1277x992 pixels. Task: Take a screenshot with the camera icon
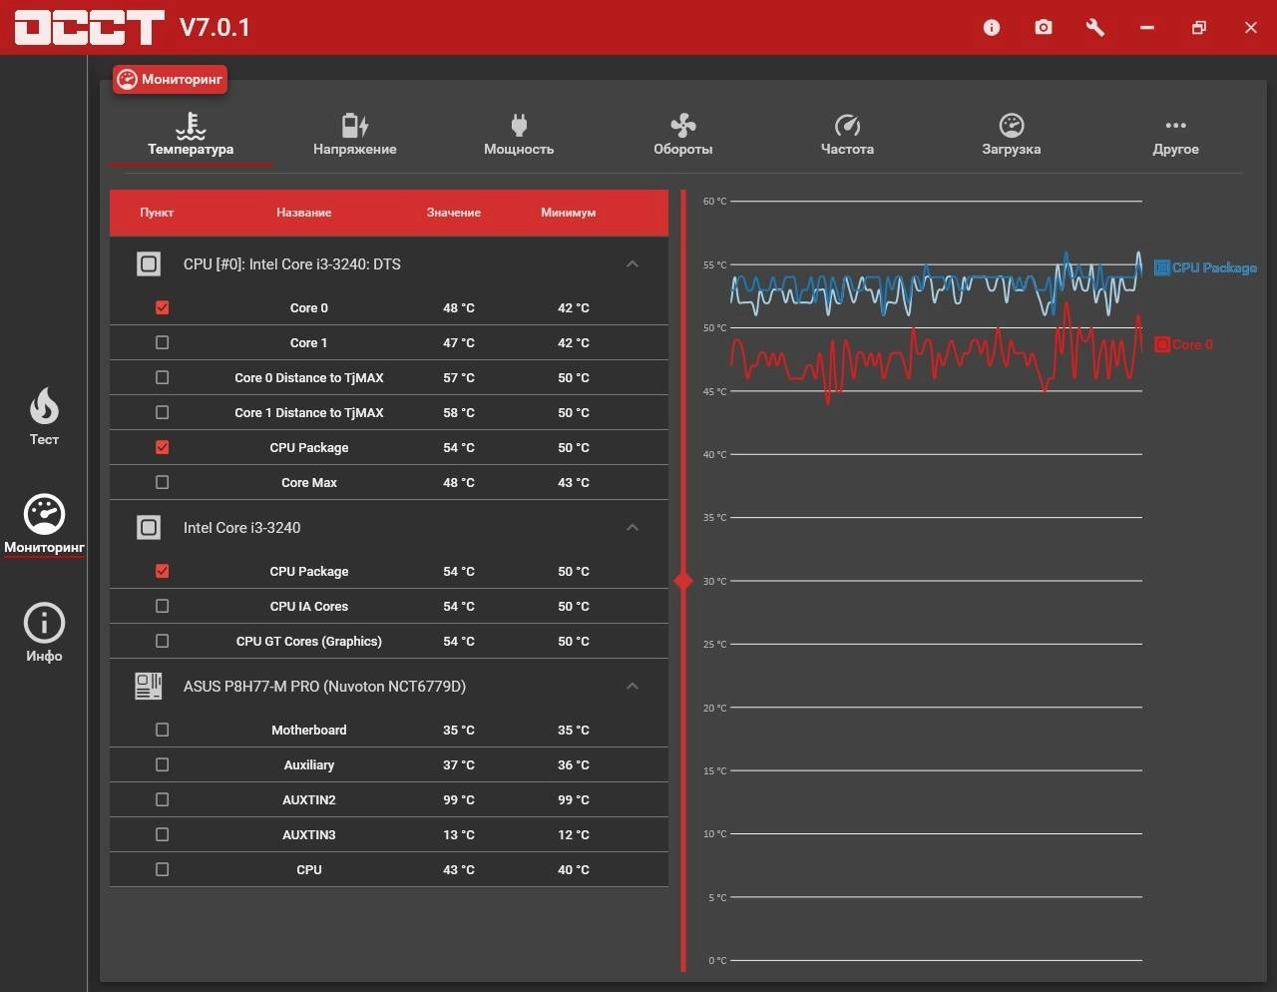click(x=1043, y=28)
